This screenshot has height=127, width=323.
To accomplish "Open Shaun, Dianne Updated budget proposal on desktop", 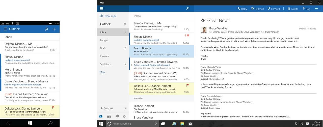I will point(161,39).
